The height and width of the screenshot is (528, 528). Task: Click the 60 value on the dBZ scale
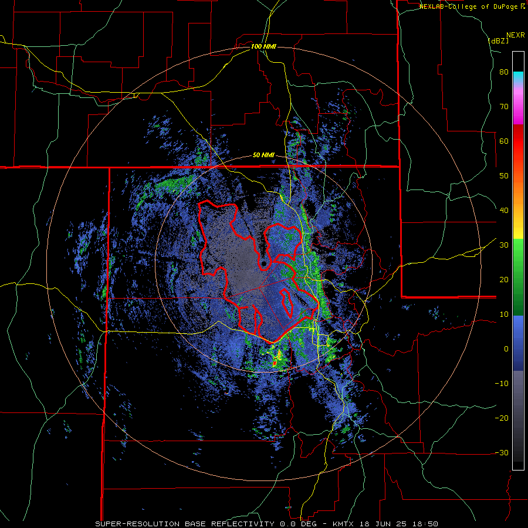click(504, 141)
